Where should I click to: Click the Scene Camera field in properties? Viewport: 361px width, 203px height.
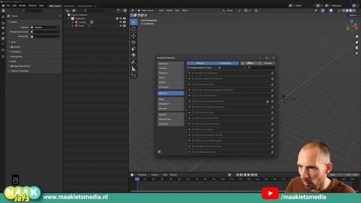(x=45, y=28)
